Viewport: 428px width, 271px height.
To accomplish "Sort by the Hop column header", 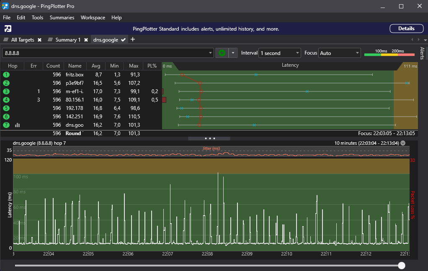I will pyautogui.click(x=13, y=66).
